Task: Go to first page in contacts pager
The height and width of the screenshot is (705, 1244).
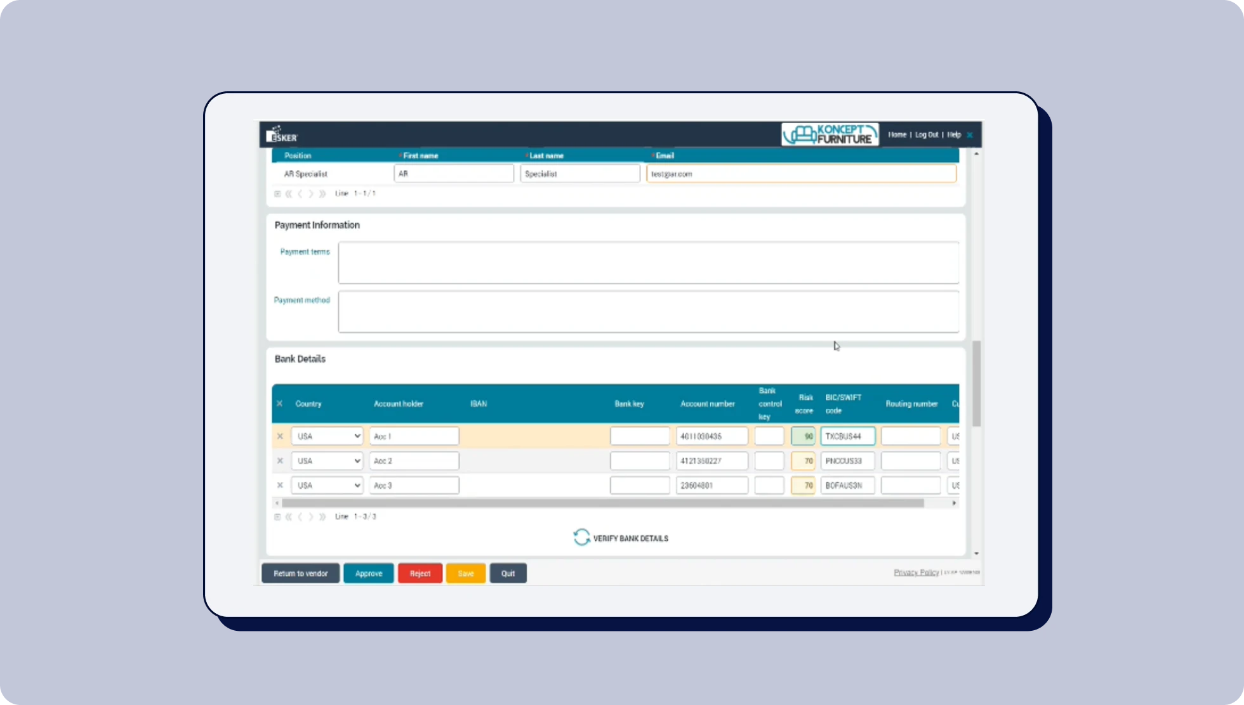Action: [x=289, y=194]
